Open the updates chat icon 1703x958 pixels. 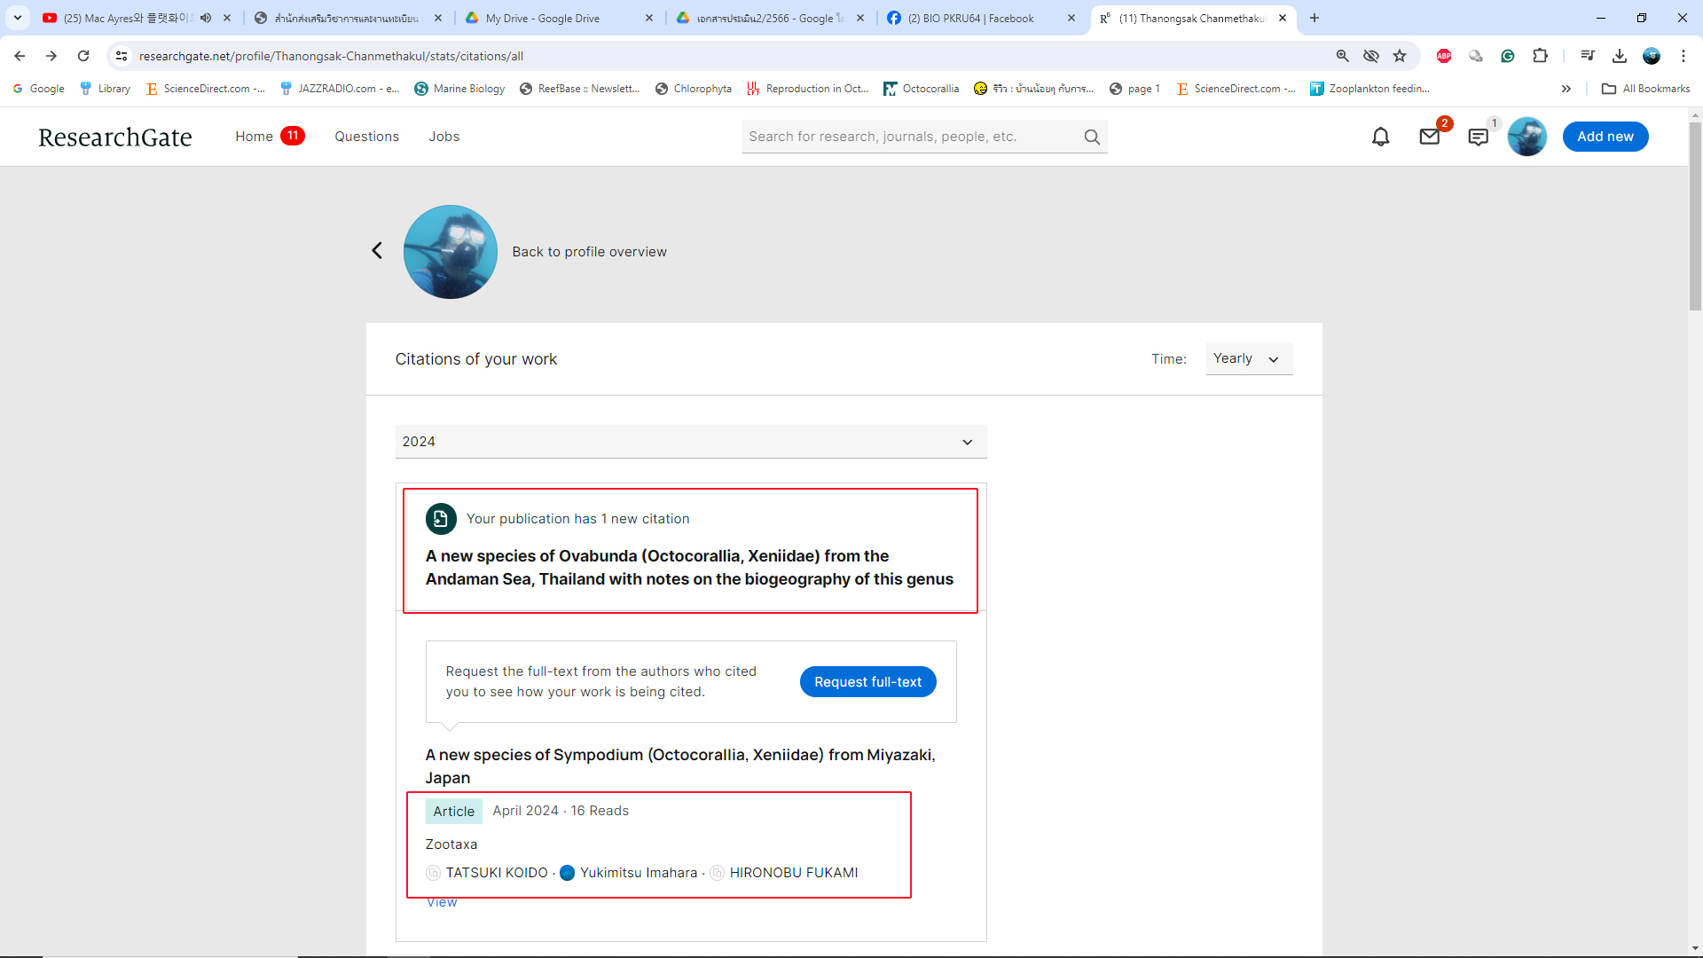point(1478,137)
